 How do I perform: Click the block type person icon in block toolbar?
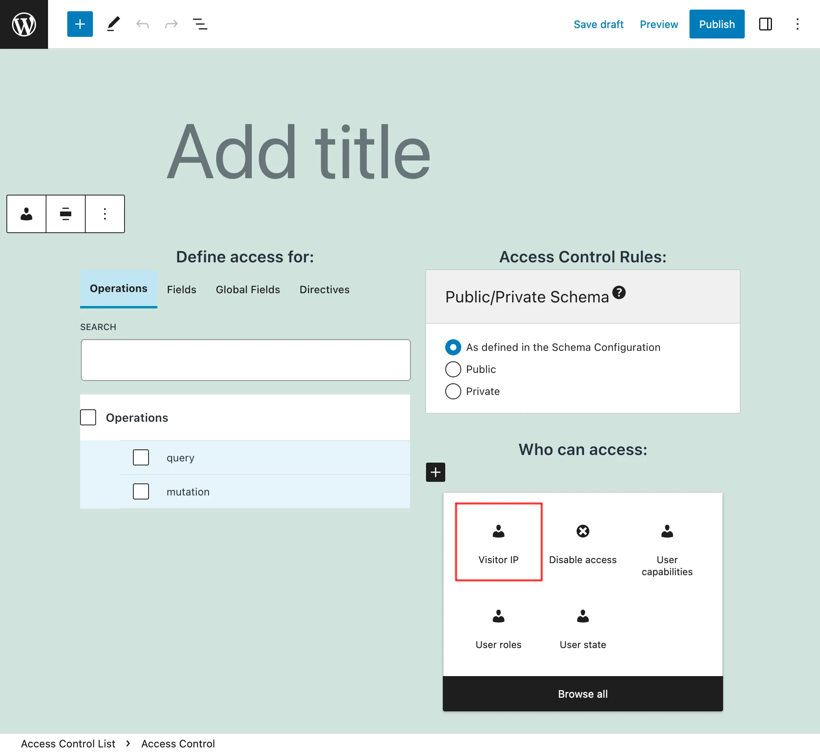tap(26, 214)
